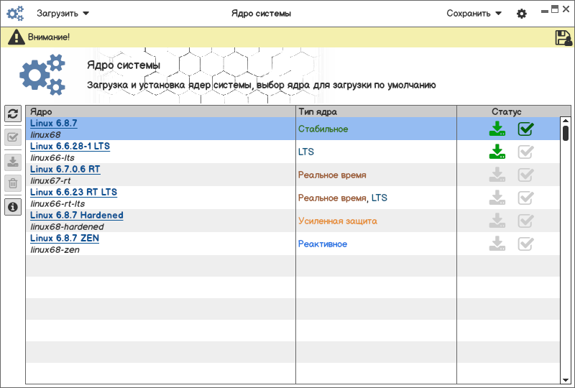The height and width of the screenshot is (388, 575).
Task: Click the save floppy icon in warning bar
Action: coord(563,37)
